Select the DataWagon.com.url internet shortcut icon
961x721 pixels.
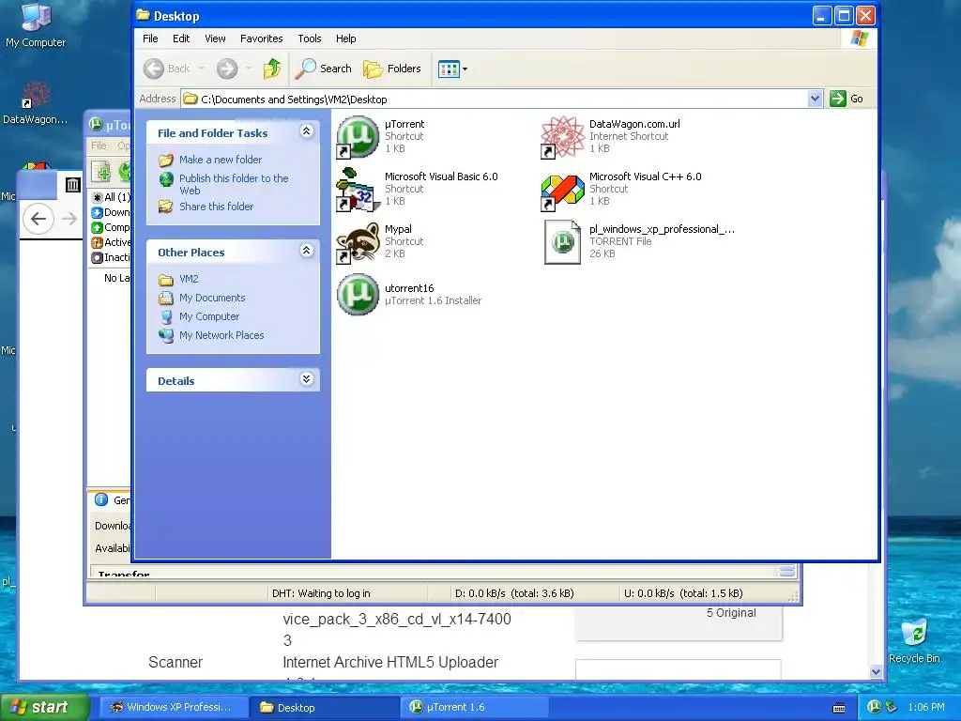pos(563,137)
